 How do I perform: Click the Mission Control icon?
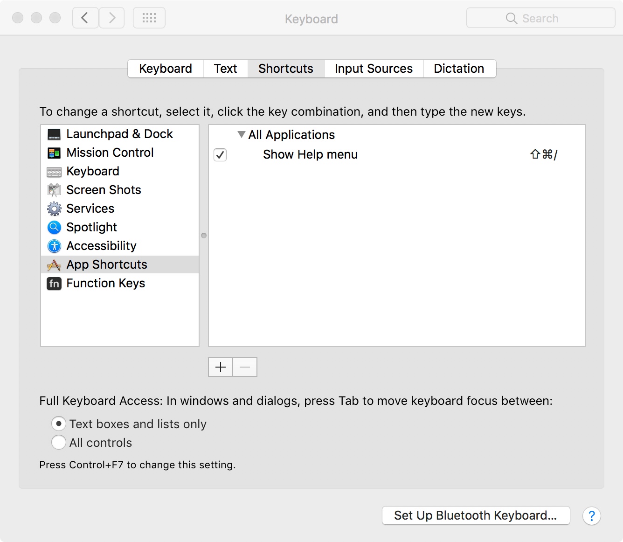[54, 153]
